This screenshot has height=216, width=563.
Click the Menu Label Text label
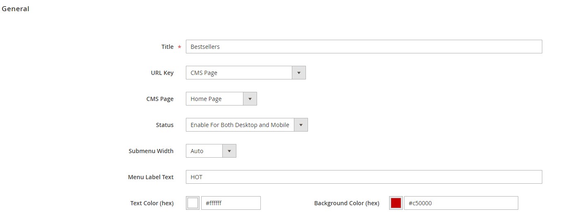tap(151, 177)
